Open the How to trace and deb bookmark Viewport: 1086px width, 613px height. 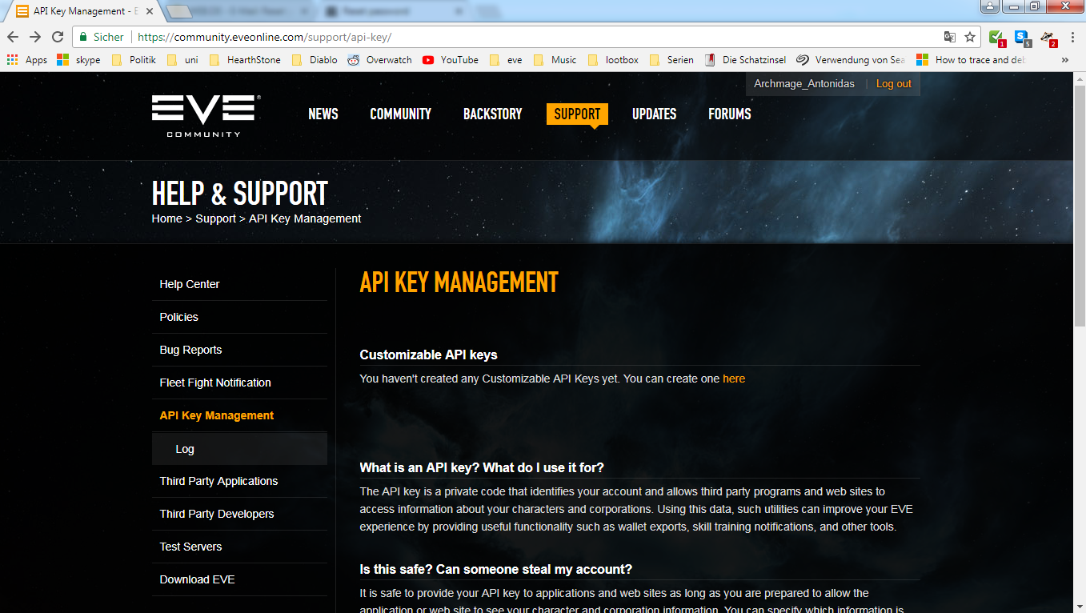971,60
